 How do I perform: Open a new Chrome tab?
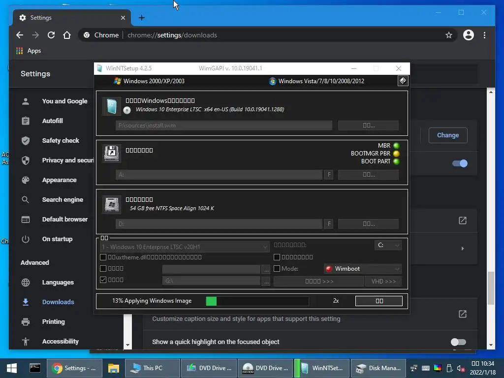click(x=141, y=18)
